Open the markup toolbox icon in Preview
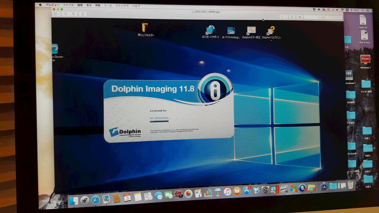Image resolution: width=379 pixels, height=213 pixels. (x=299, y=17)
